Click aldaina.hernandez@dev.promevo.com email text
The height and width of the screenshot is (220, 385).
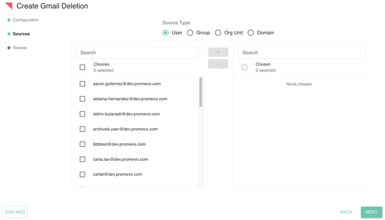coord(130,99)
